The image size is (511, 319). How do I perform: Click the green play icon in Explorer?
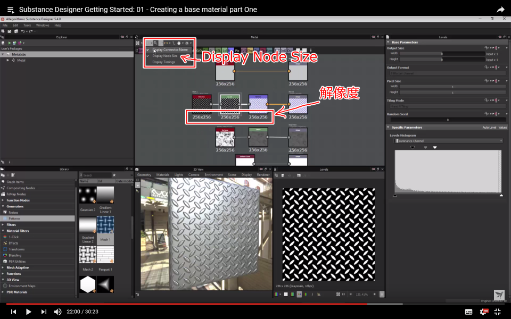(10, 43)
